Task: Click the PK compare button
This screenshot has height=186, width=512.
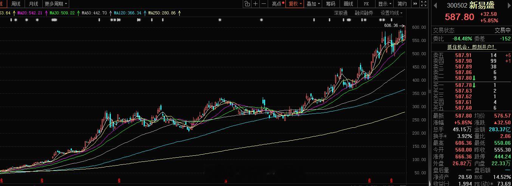Action: click(366, 4)
